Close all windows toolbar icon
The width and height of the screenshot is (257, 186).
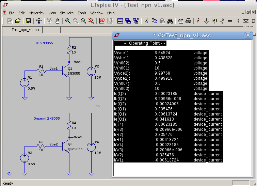136,21
